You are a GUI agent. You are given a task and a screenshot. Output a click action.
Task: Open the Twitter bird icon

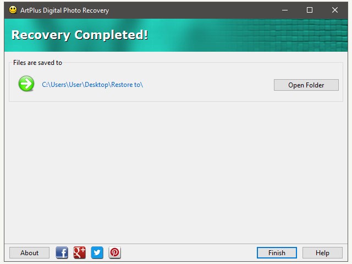[97, 252]
